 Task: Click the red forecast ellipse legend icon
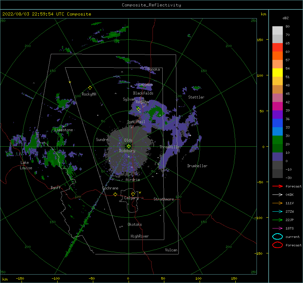[277, 245]
